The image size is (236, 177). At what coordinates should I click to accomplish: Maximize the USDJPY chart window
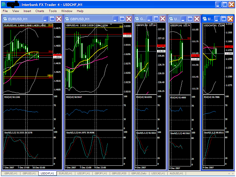pos(190,19)
